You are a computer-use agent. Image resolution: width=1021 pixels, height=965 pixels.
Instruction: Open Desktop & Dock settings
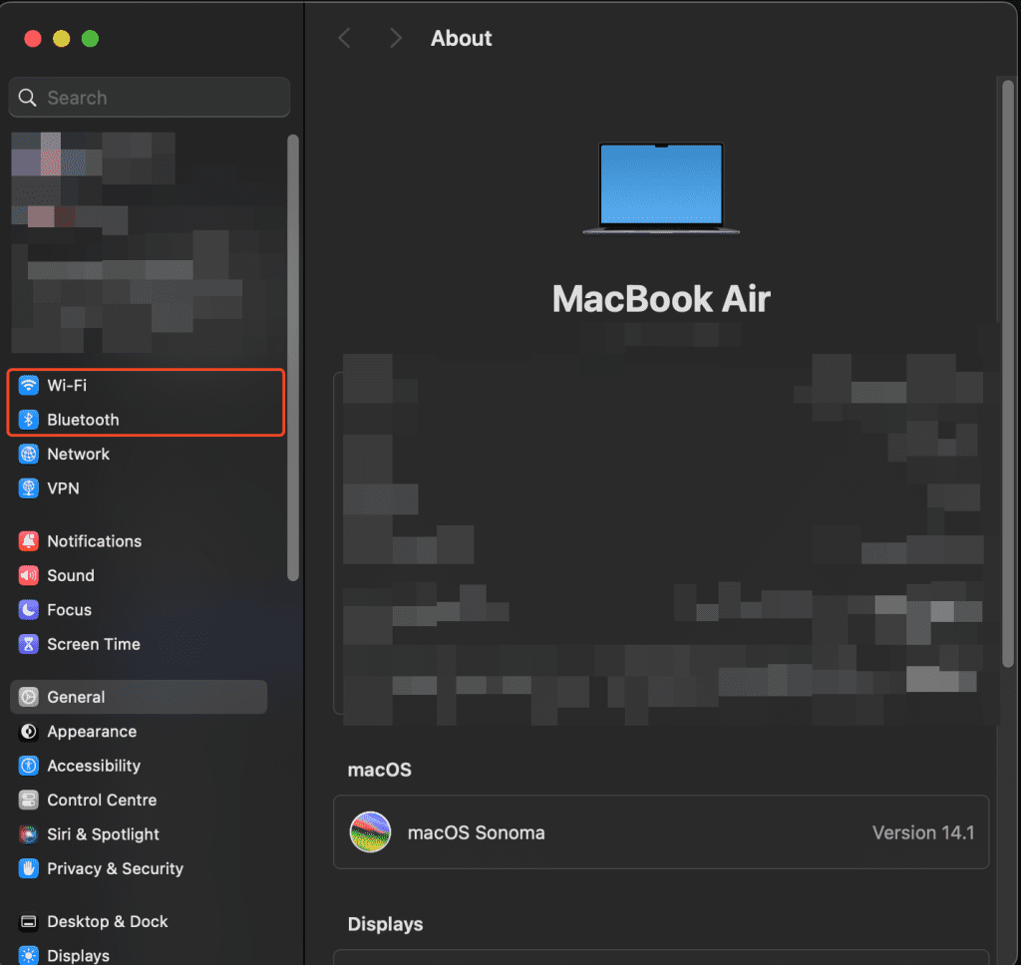click(x=107, y=922)
